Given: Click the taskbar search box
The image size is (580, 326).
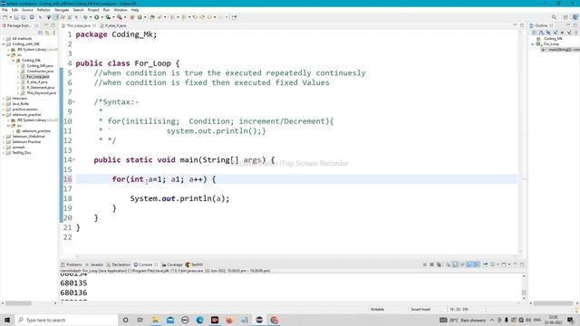Looking at the screenshot, I should coord(66,320).
